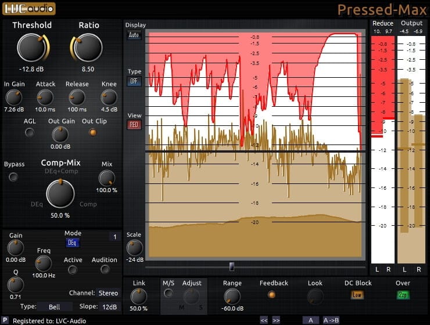The height and width of the screenshot is (325, 430).
Task: Click the In Gain knob
Action: 14,98
